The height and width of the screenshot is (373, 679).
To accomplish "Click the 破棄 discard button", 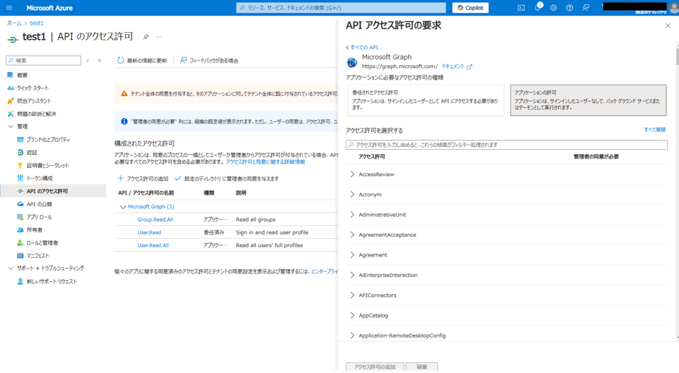I will (422, 367).
